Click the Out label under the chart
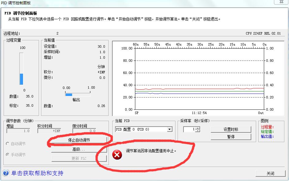The width and height of the screenshot is (289, 181). pos(261,113)
